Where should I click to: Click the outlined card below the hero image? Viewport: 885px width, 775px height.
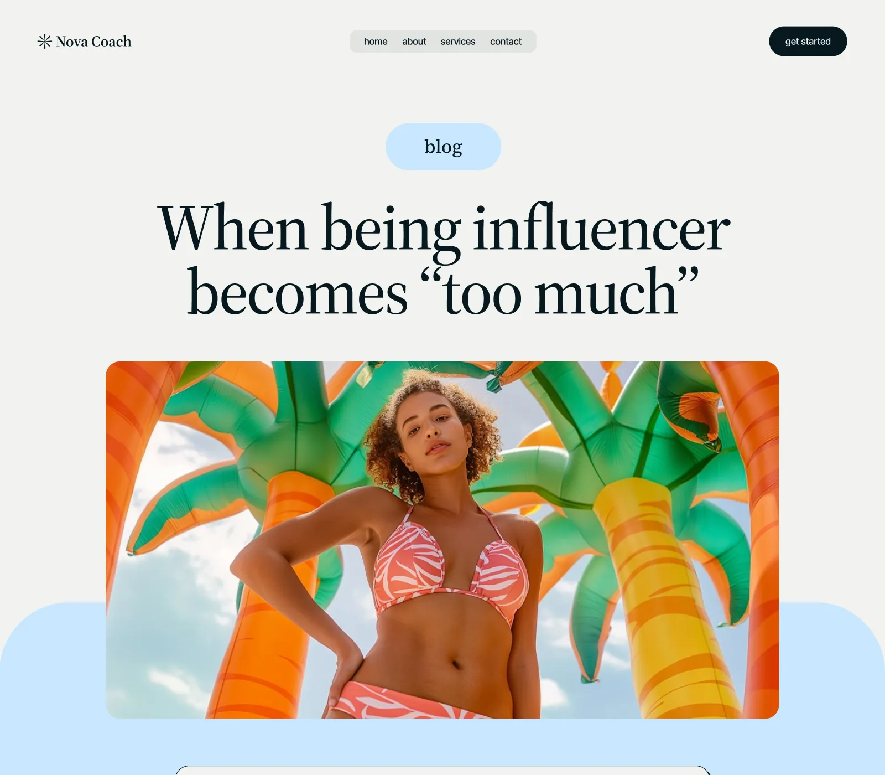[x=442, y=770]
